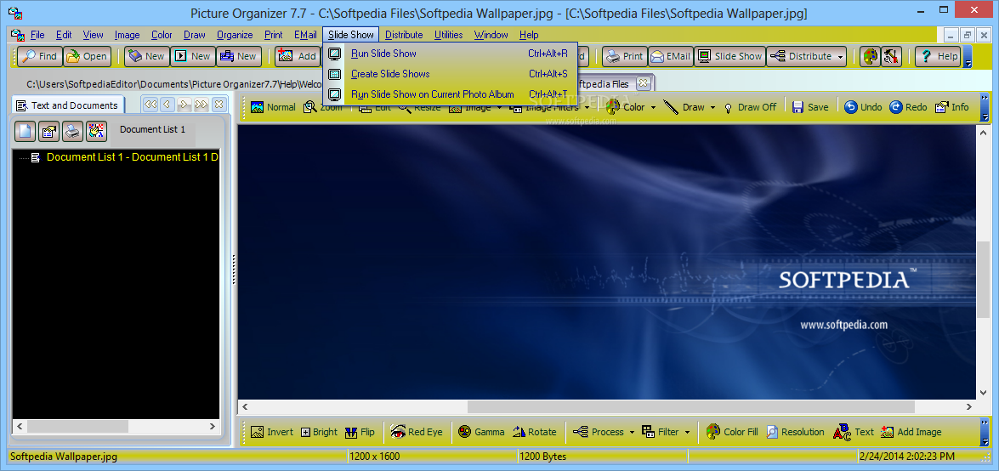Viewport: 999px width, 471px height.
Task: Click the Gamma correction tool
Action: (x=482, y=432)
